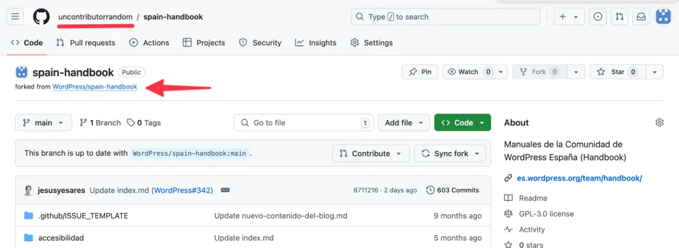The height and width of the screenshot is (248, 679).
Task: Open commit 8711216
Action: tap(366, 190)
